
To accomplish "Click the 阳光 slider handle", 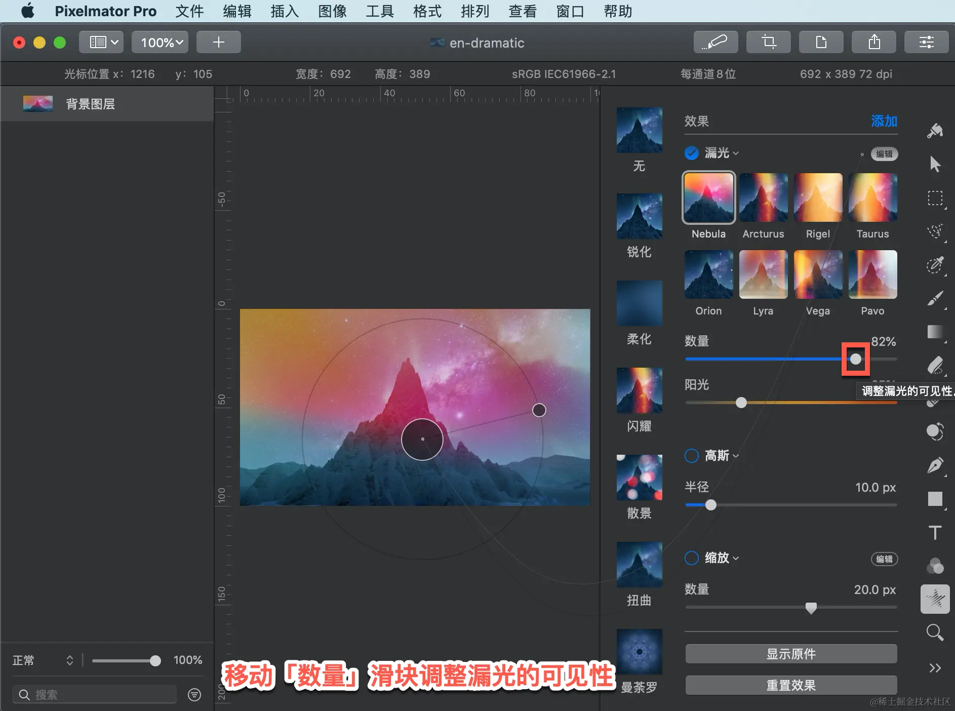I will [x=741, y=403].
